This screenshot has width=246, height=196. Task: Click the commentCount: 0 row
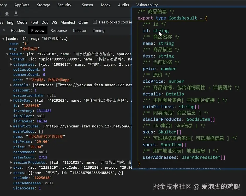29,75
